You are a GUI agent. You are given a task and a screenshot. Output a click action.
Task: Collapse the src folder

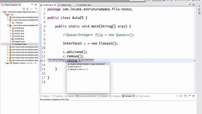click(5, 15)
